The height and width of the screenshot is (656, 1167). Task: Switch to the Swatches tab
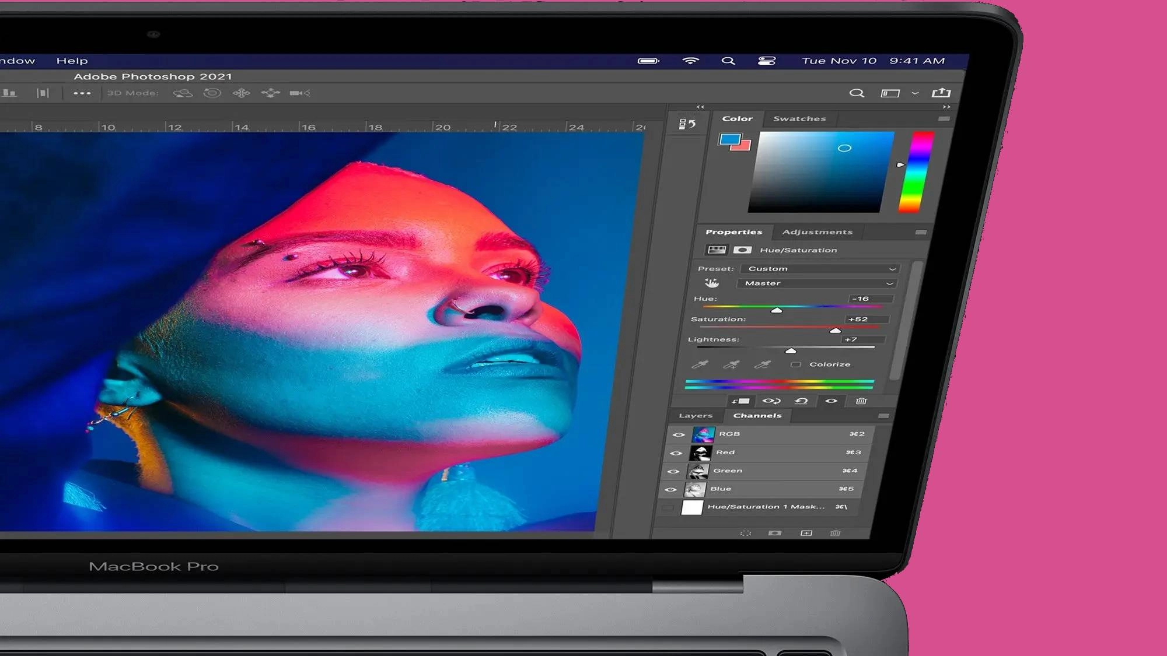click(x=799, y=119)
